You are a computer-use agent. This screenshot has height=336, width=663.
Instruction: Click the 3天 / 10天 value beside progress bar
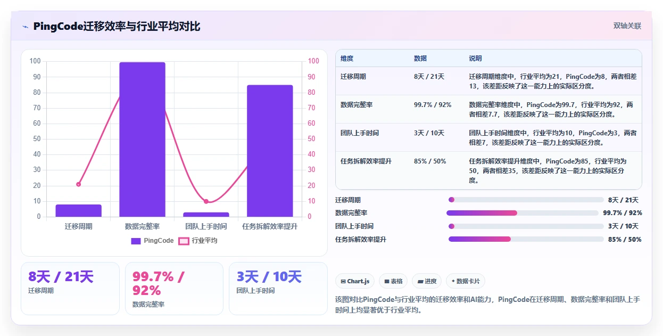623,226
